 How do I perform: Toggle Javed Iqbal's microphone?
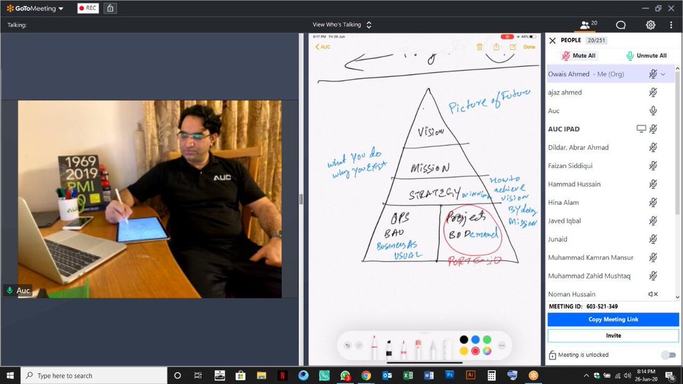[653, 221]
